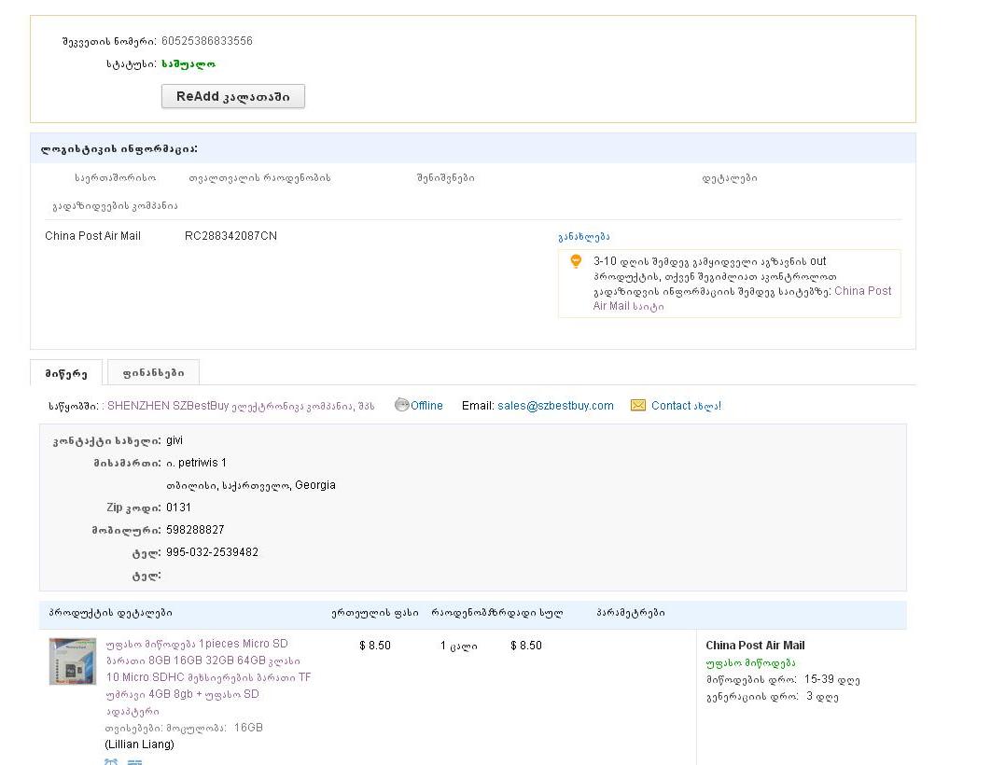This screenshot has width=991, height=765.
Task: Click sales@szbestbuy.com email link
Action: [555, 406]
